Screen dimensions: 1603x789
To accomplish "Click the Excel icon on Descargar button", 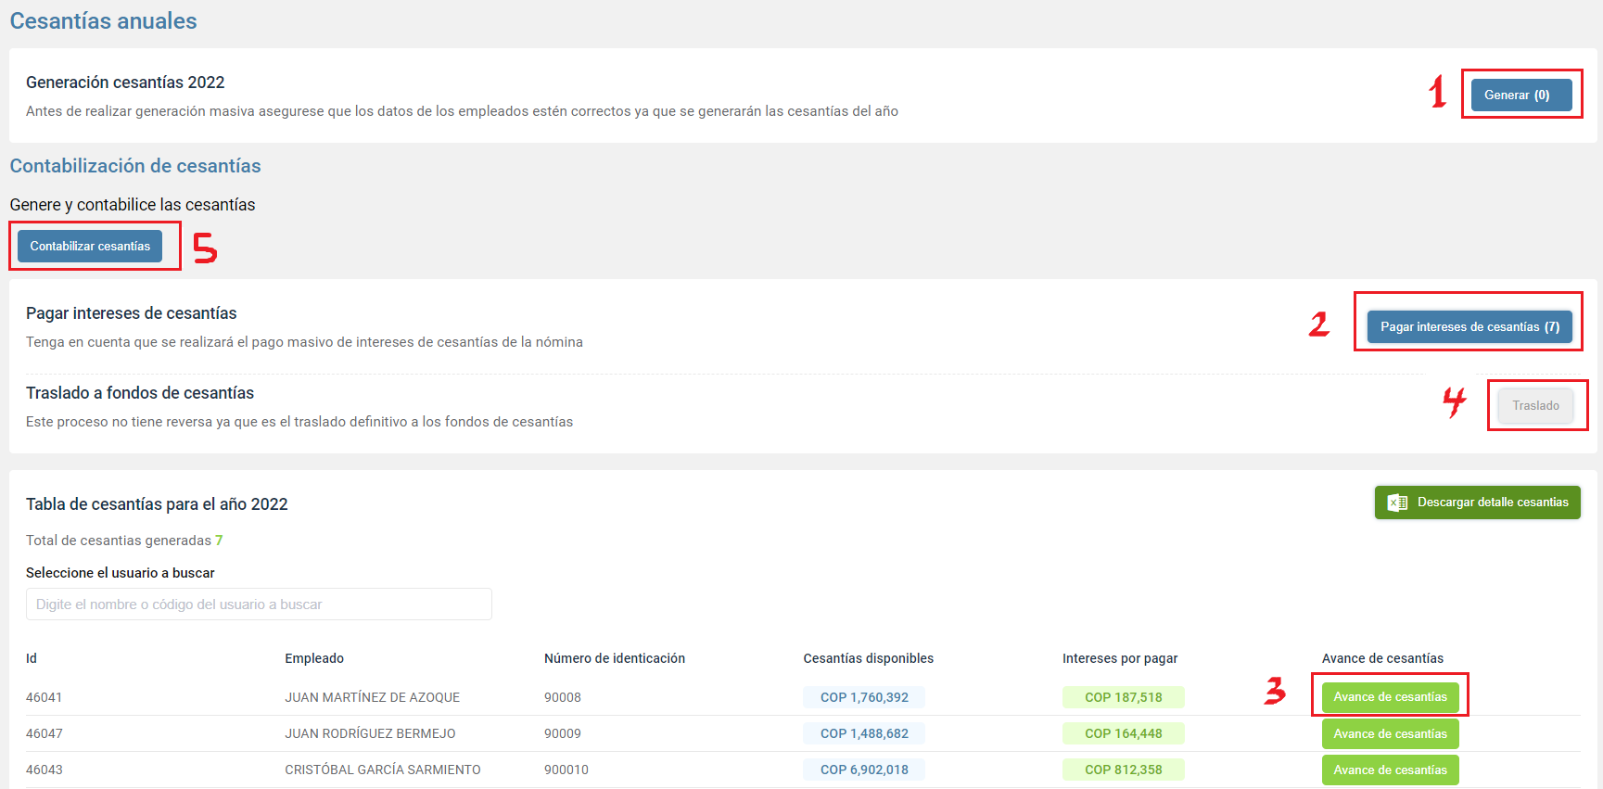I will pos(1397,503).
